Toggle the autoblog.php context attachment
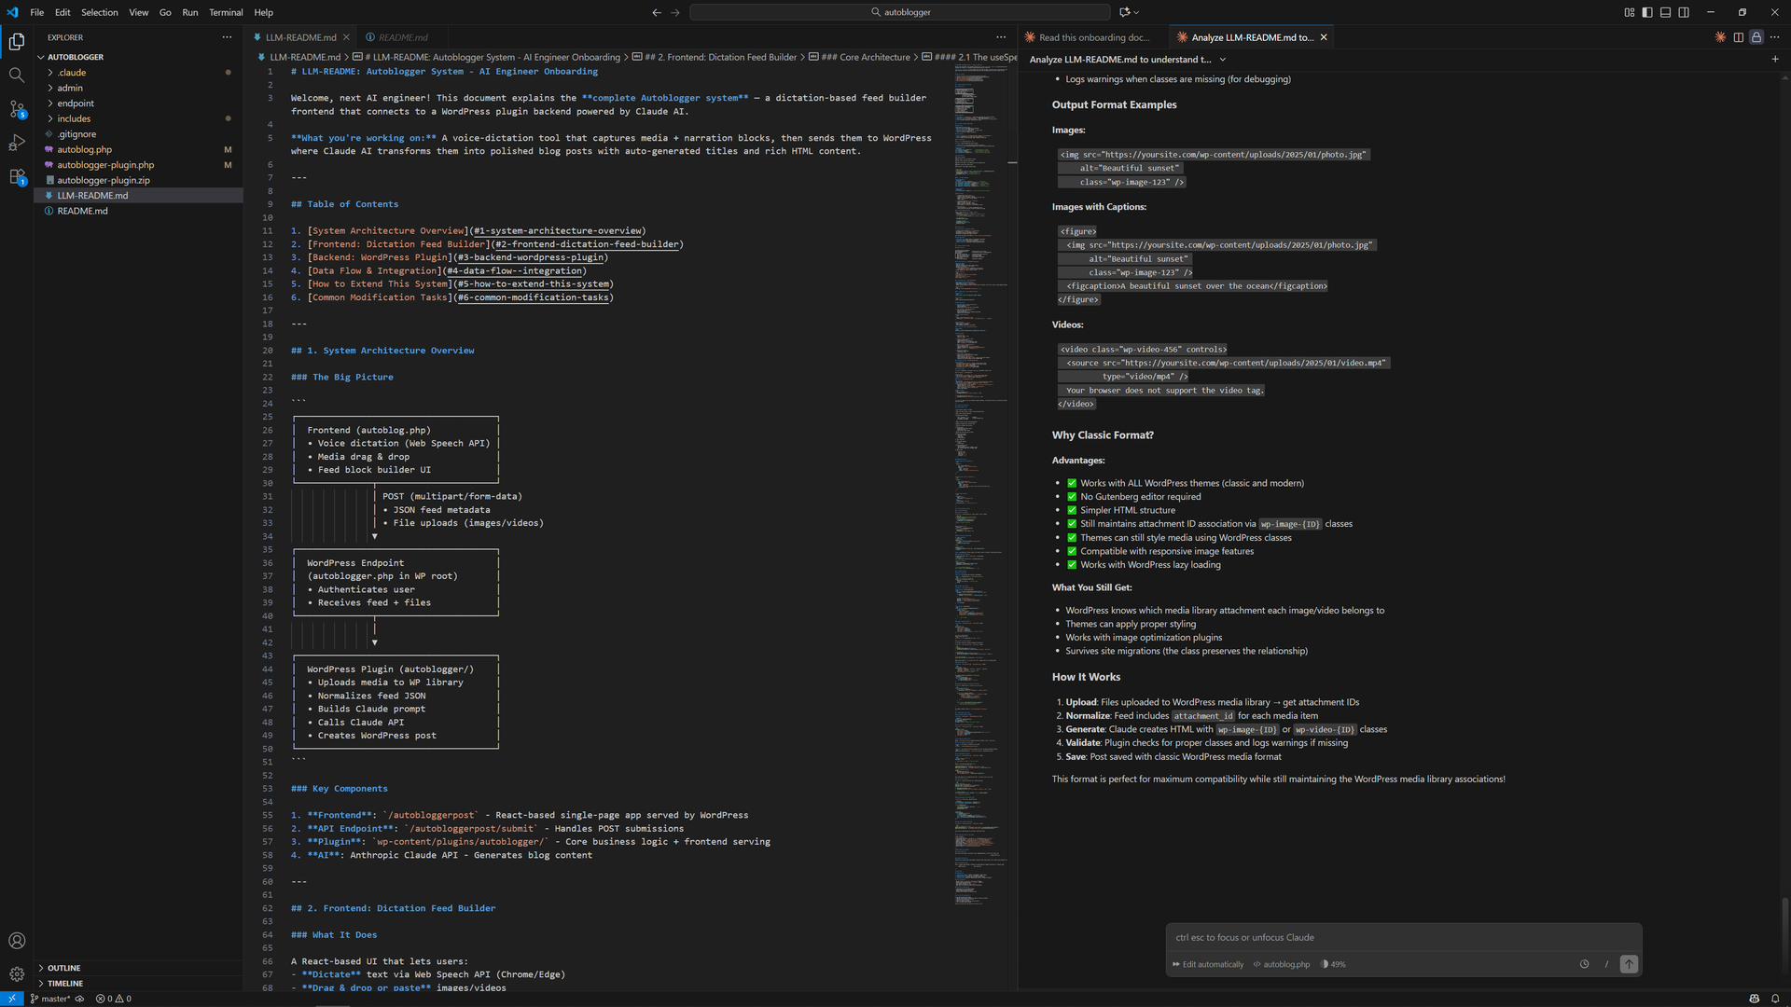1791x1007 pixels. coord(1282,964)
